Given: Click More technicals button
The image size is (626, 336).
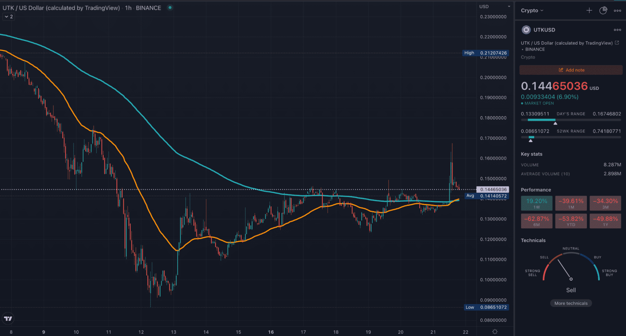Looking at the screenshot, I should tap(571, 303).
